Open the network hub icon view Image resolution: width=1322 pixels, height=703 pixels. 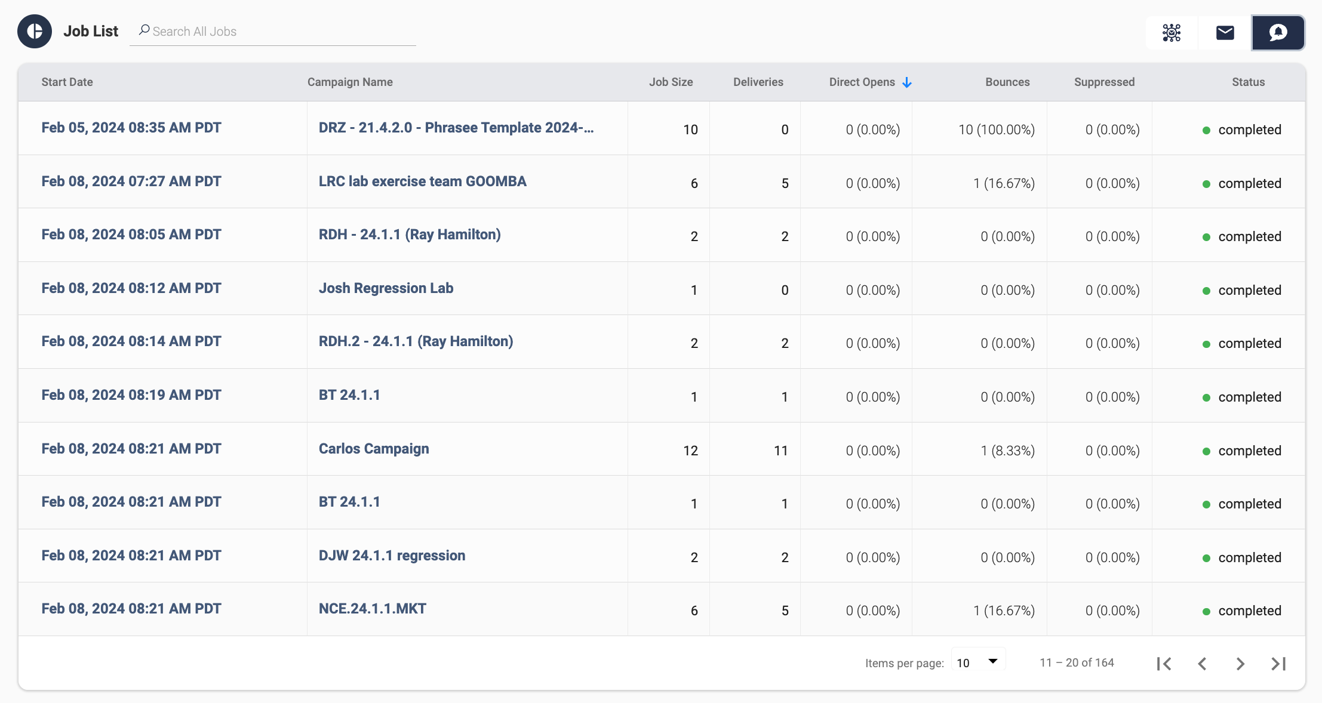tap(1172, 32)
